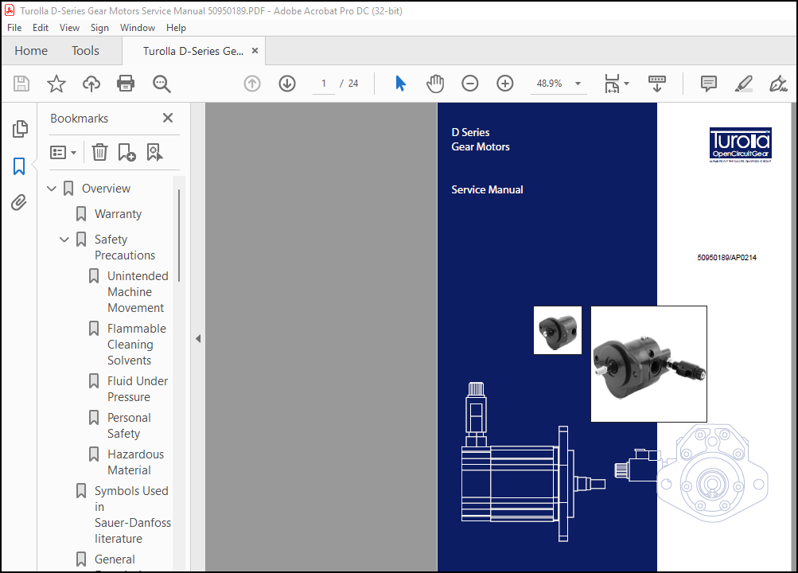The width and height of the screenshot is (798, 573).
Task: Toggle the Bookmarks panel icon
Action: coord(19,166)
